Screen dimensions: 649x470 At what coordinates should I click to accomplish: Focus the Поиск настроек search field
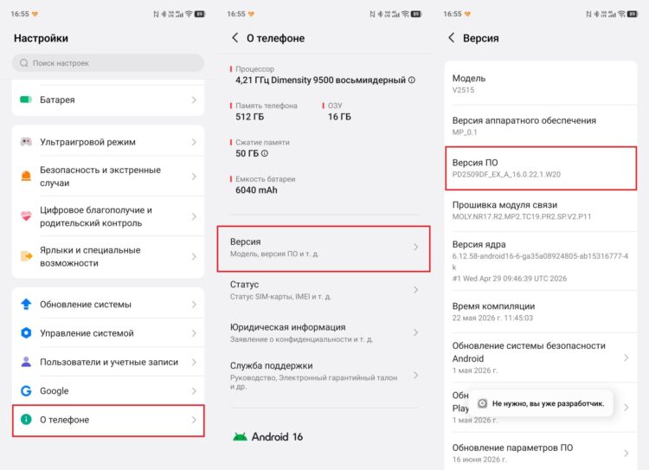(108, 63)
